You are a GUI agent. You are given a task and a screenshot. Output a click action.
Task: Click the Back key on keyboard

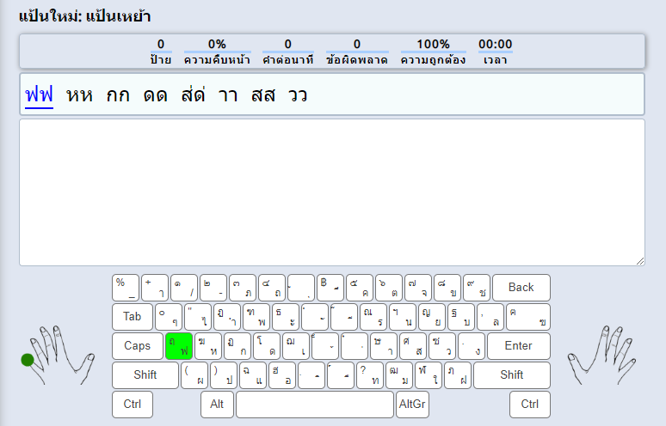[x=521, y=288]
